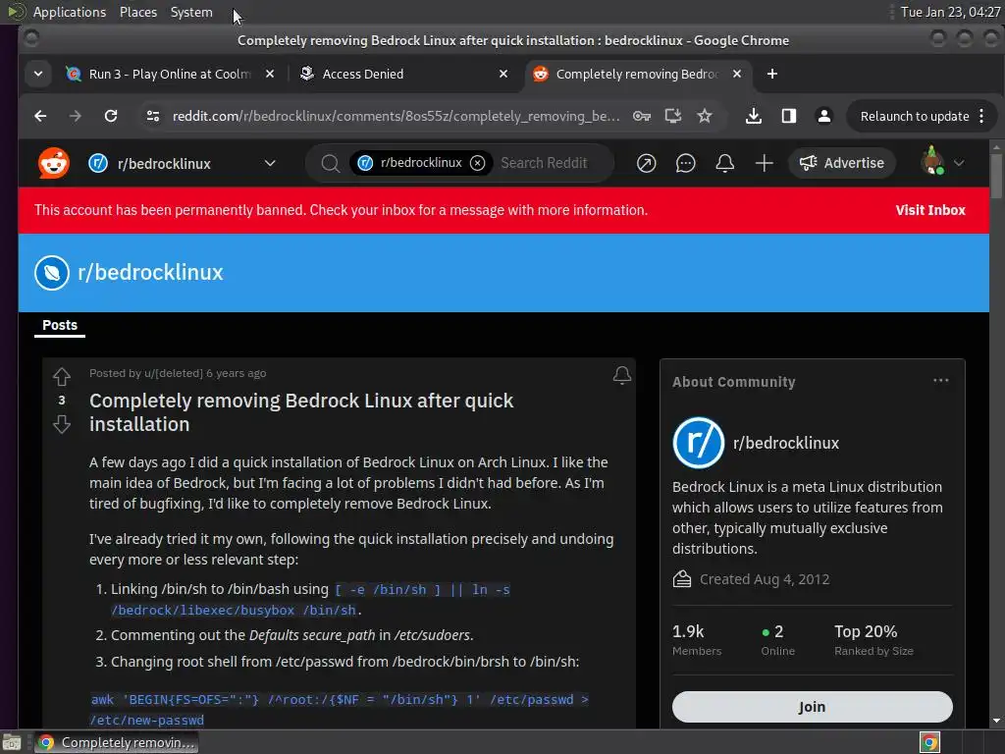
Task: Reload the Reddit page
Action: tap(111, 116)
